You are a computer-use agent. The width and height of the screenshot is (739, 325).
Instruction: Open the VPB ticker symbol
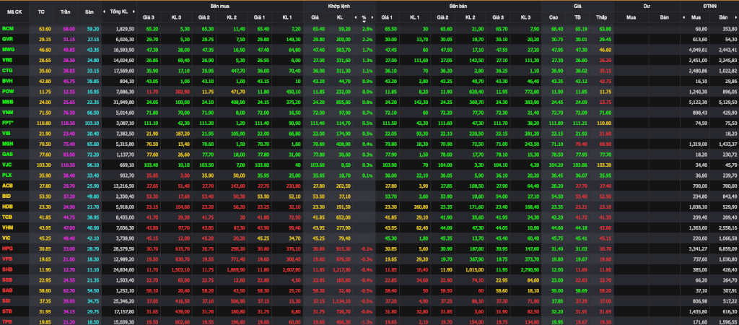pos(7,259)
